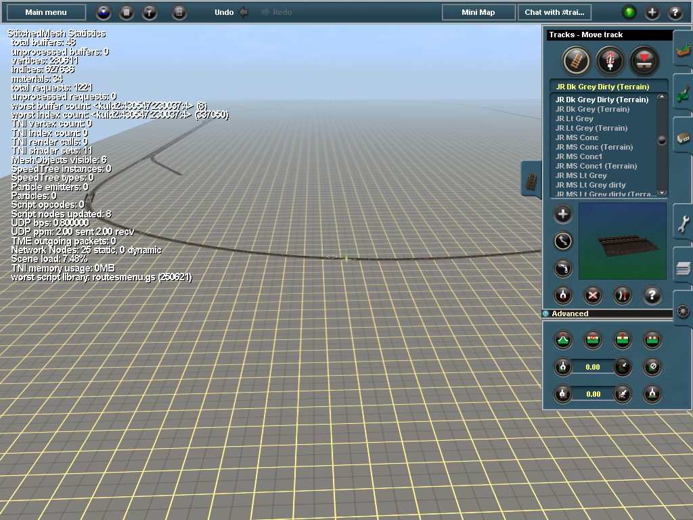Switch to track laying mode with ladder button
The width and height of the screenshot is (693, 520).
[x=575, y=60]
